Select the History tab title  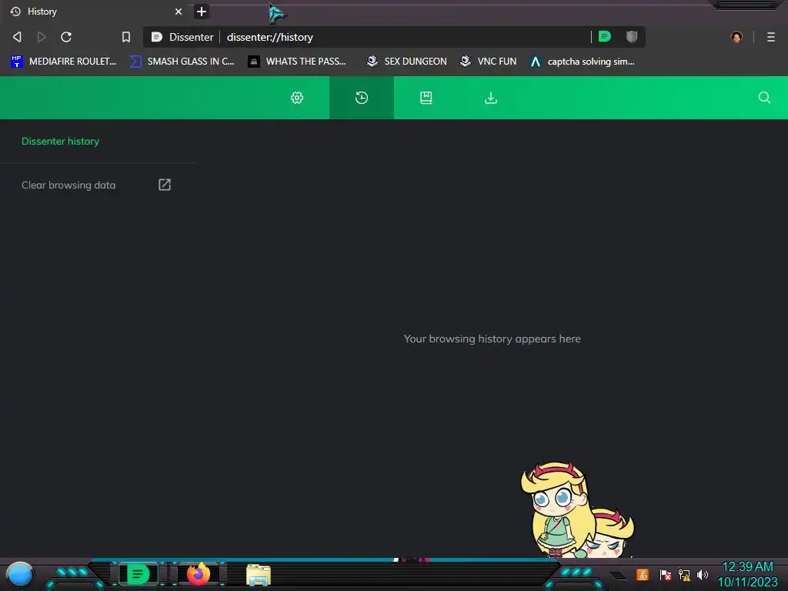[x=42, y=11]
